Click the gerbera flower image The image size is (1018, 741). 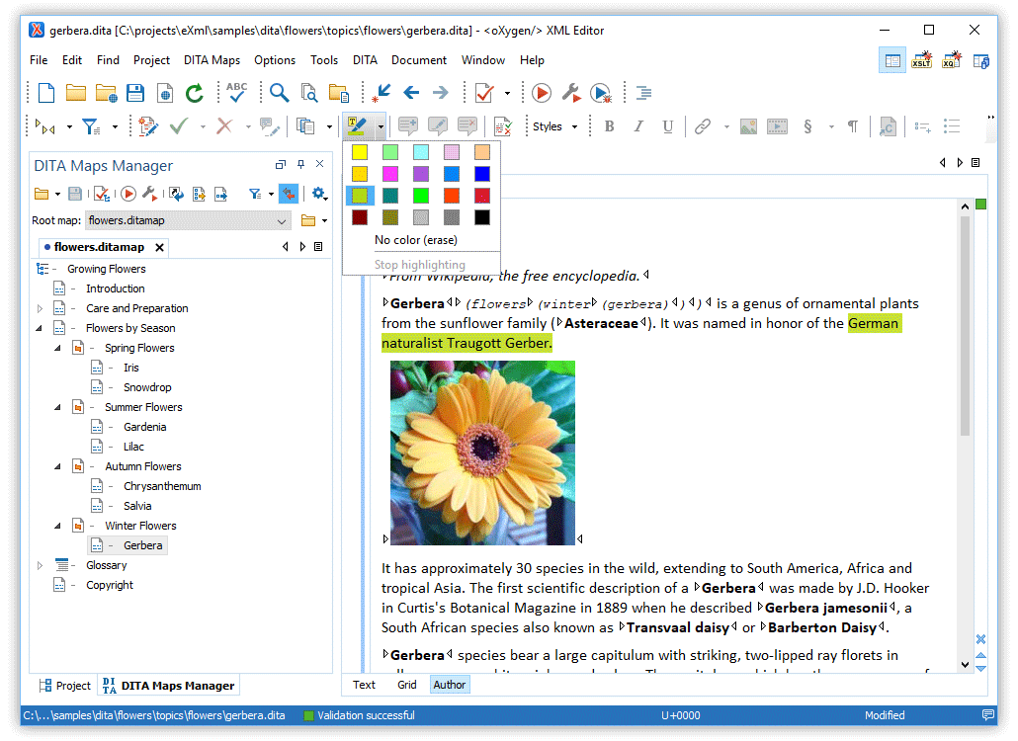click(482, 453)
